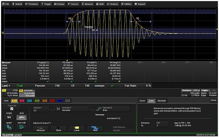Open Source1 C1 selector
219x137 pixels.
[x=41, y=109]
